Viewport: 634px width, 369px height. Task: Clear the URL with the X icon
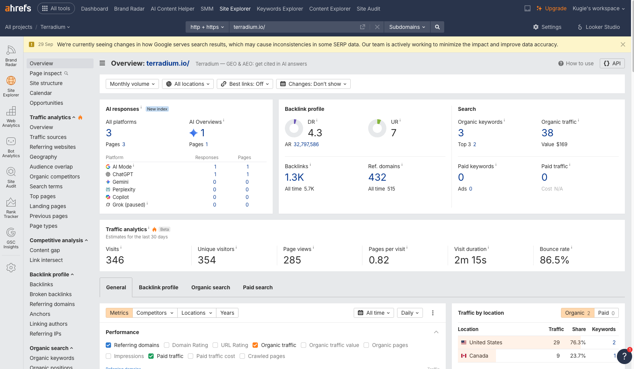coord(377,27)
